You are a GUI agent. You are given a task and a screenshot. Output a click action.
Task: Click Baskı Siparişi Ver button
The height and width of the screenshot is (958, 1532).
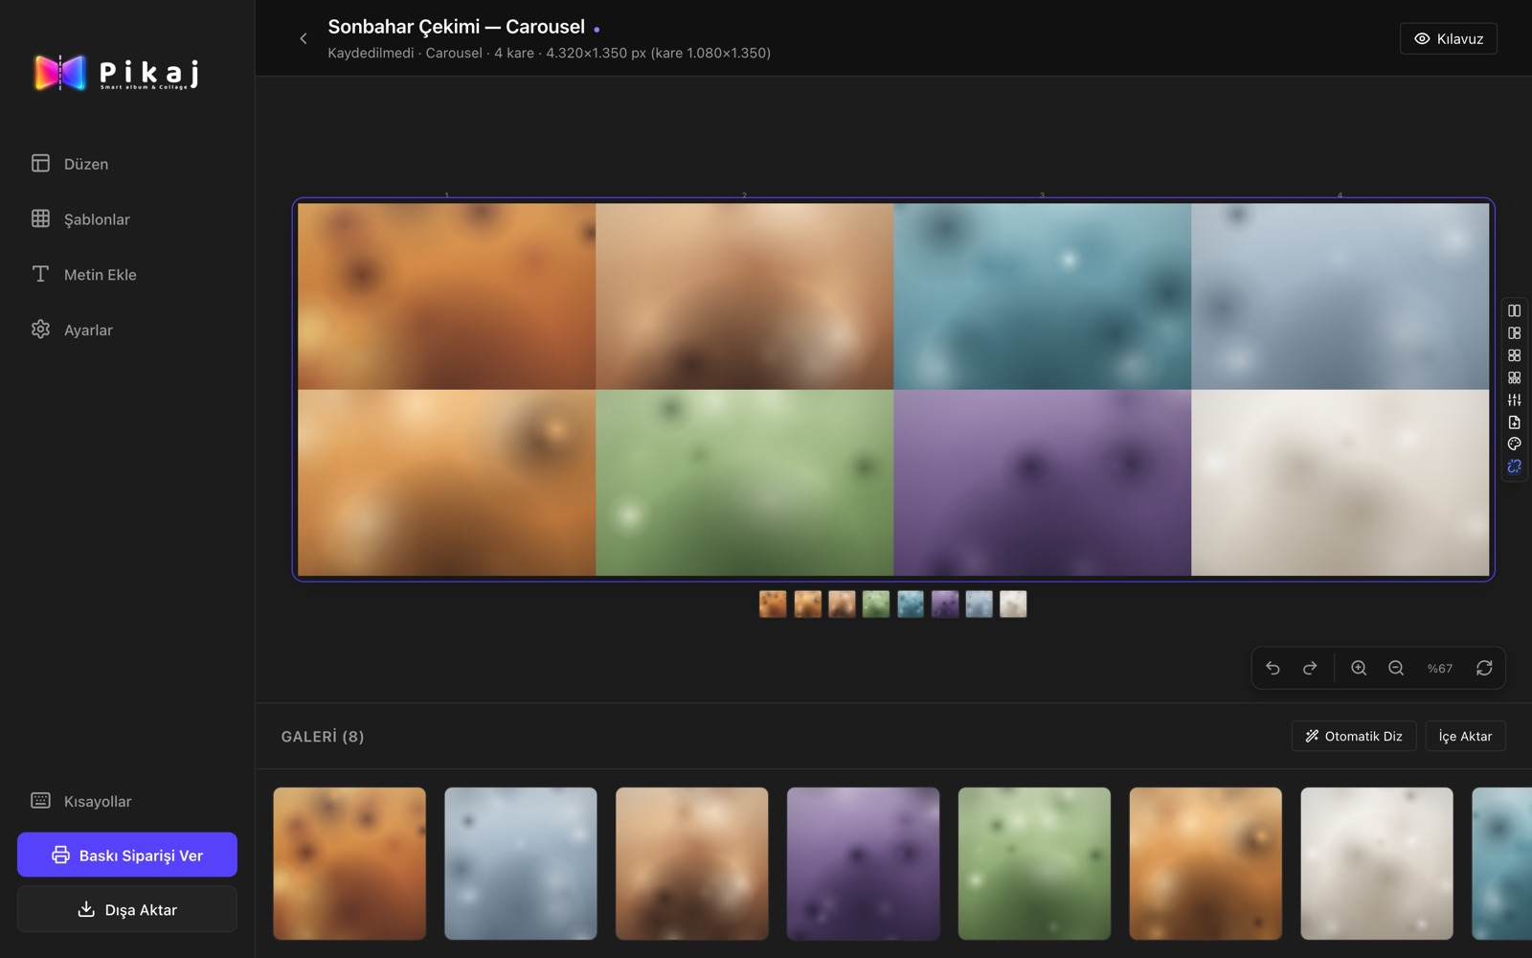[x=127, y=855]
